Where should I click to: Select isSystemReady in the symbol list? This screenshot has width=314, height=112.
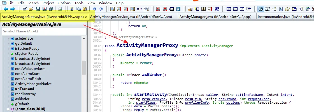click(x=27, y=49)
